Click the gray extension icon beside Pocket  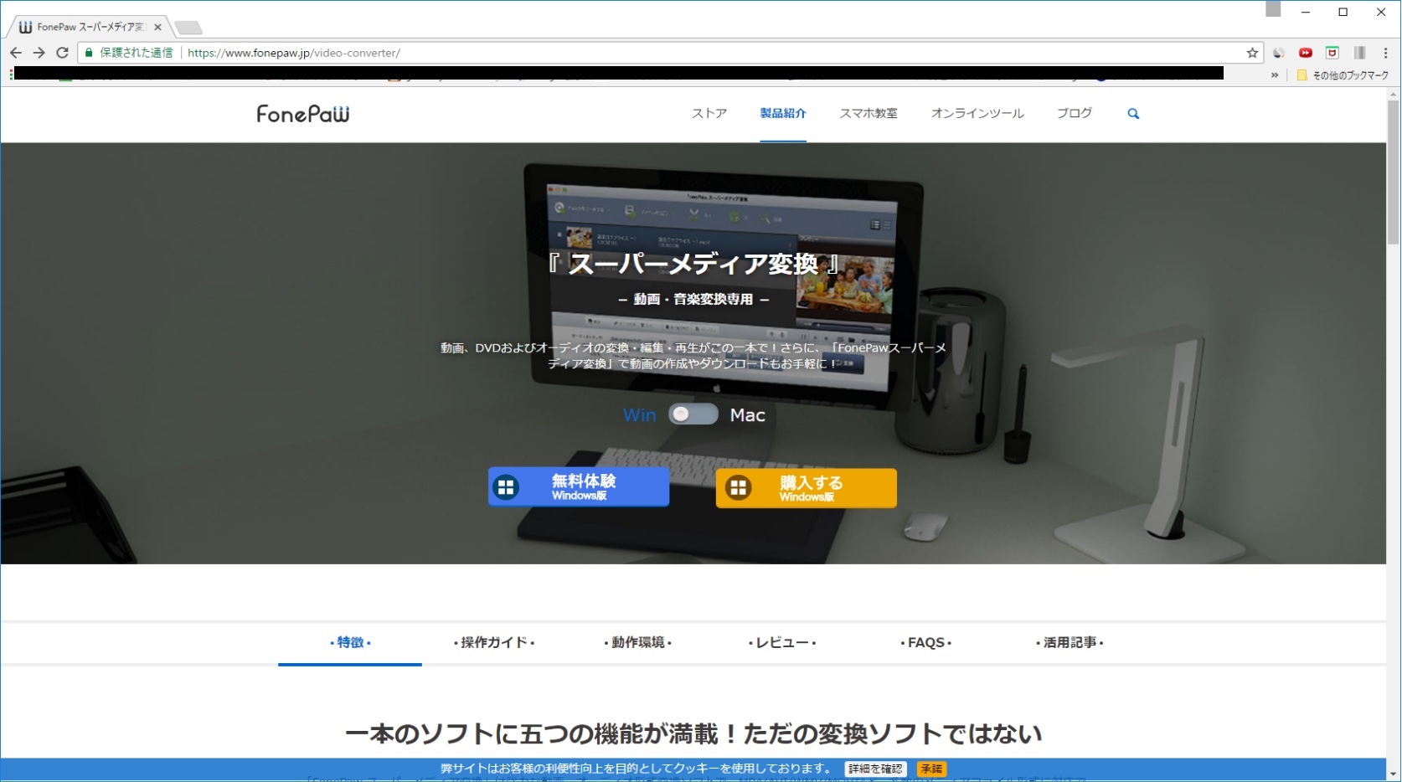click(1359, 53)
